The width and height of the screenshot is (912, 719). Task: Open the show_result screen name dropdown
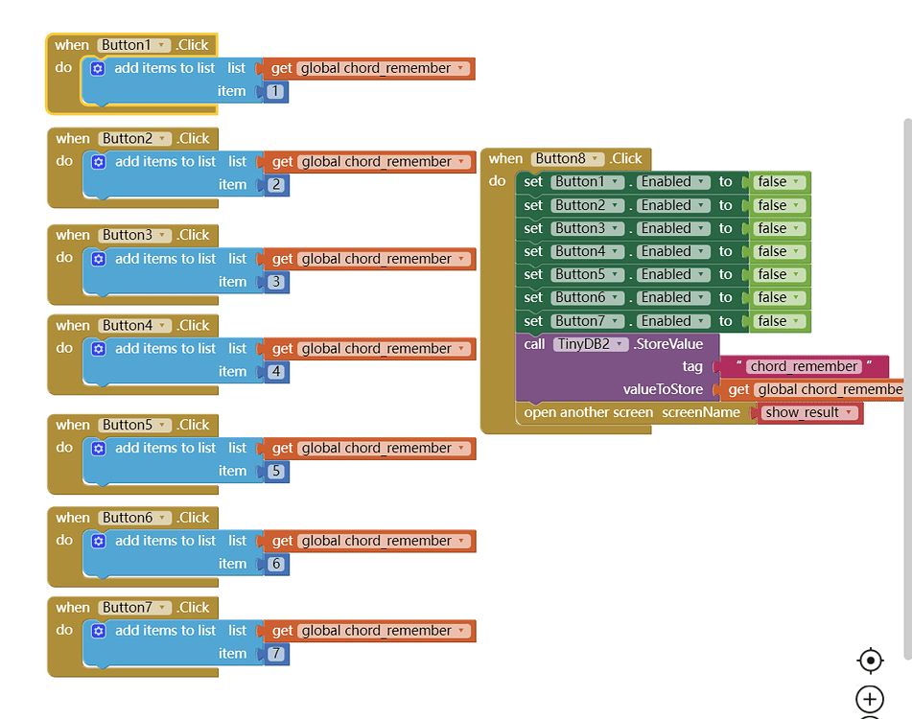point(809,412)
